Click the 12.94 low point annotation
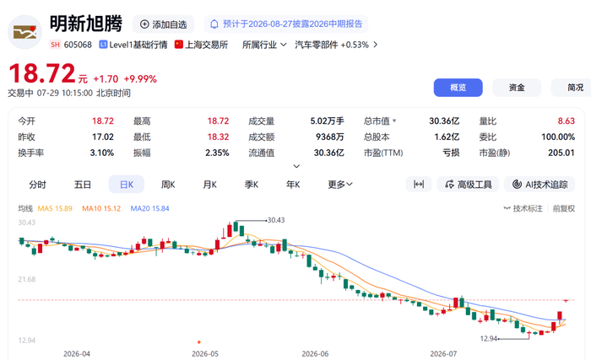Image resolution: width=591 pixels, height=360 pixels. 489,339
